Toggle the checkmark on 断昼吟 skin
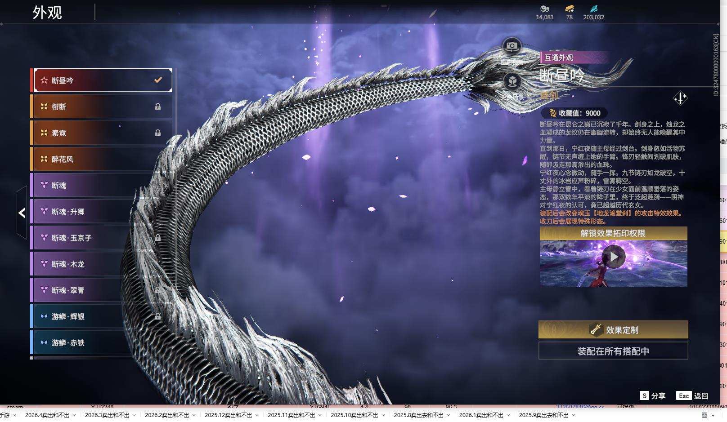Screen dimensions: 727x422 coord(158,80)
